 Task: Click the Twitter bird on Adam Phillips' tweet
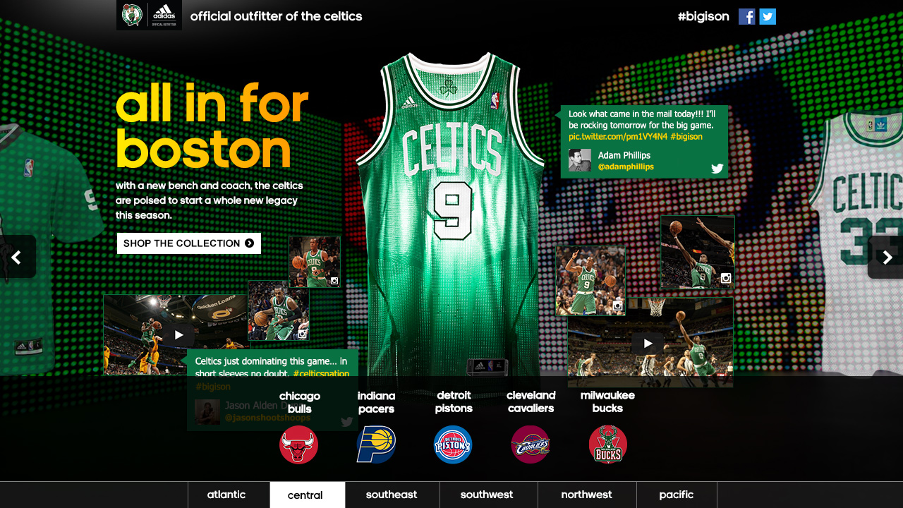coord(717,169)
